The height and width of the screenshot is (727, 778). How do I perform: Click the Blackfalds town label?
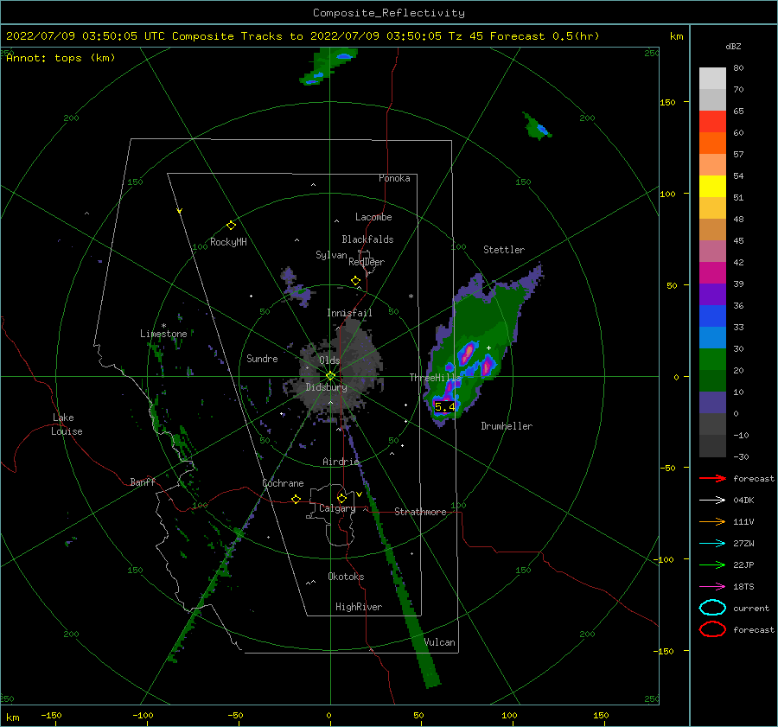[x=367, y=239]
